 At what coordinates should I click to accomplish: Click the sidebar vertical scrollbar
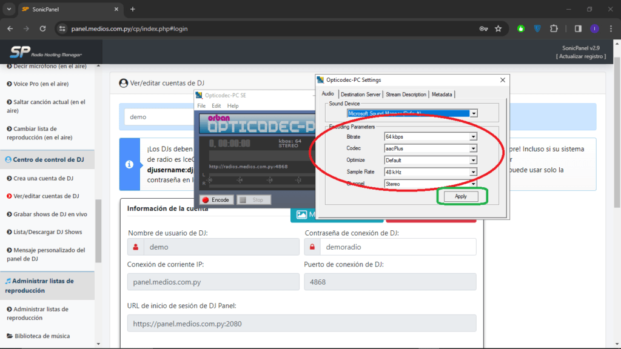(98, 231)
